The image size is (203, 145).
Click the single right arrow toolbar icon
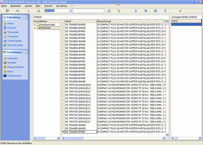coord(136,11)
